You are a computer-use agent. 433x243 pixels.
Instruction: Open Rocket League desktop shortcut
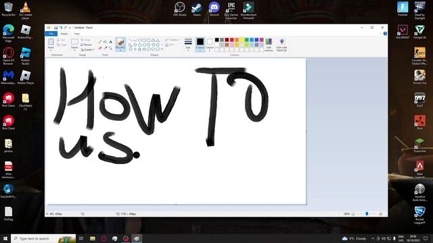pyautogui.click(x=419, y=215)
